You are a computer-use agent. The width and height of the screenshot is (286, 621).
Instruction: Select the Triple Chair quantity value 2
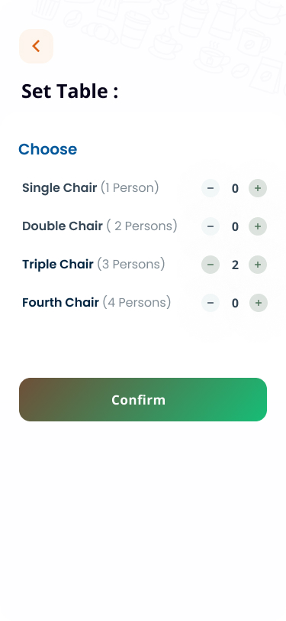click(235, 265)
